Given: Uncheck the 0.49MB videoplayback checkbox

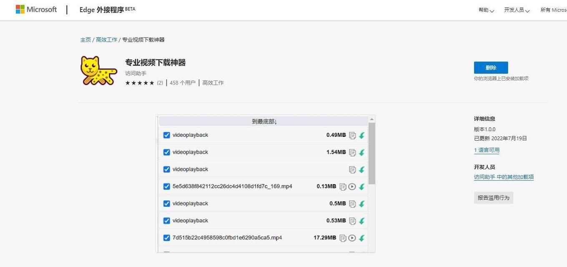Looking at the screenshot, I should (x=167, y=135).
